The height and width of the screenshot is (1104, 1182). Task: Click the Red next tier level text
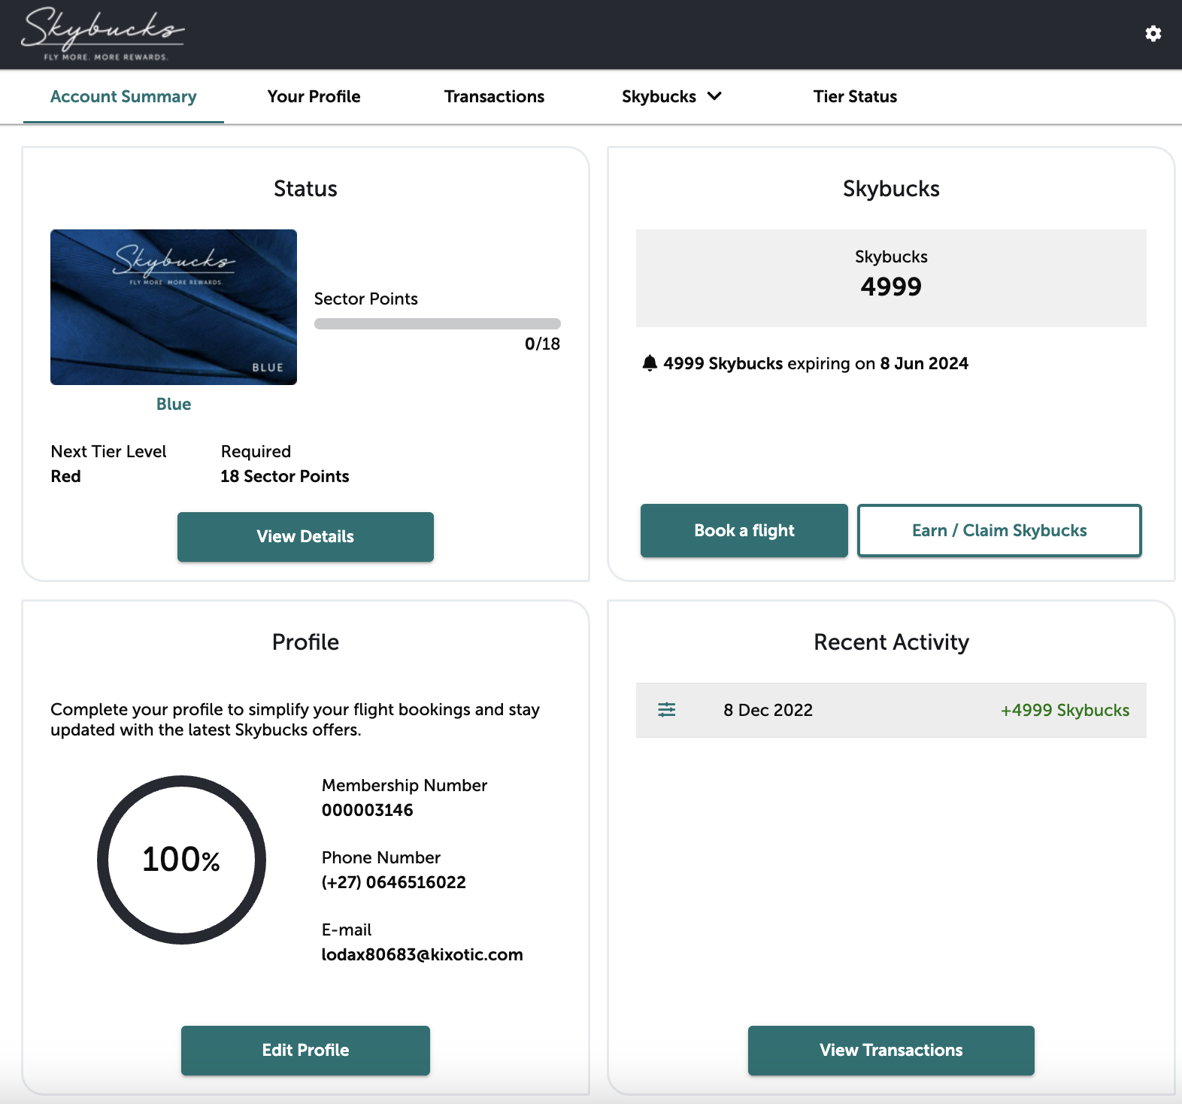pyautogui.click(x=65, y=476)
